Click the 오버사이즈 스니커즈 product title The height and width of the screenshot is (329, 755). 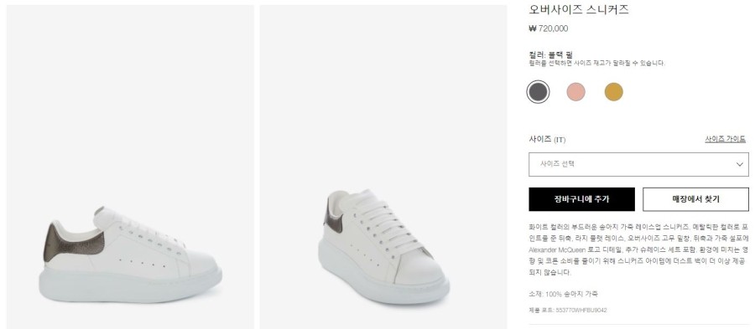pyautogui.click(x=579, y=9)
